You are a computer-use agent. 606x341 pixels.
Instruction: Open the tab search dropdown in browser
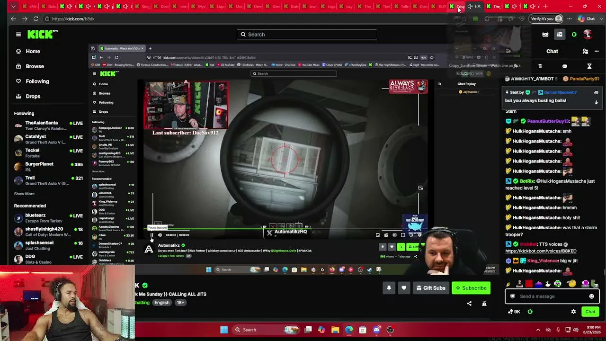[13, 6]
